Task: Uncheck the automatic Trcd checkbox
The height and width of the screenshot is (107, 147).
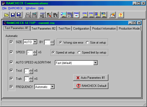Action: tap(11, 70)
